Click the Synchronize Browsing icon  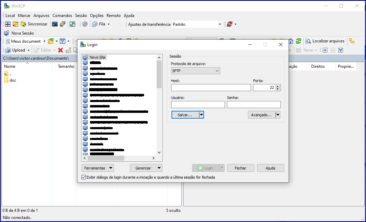click(x=16, y=24)
